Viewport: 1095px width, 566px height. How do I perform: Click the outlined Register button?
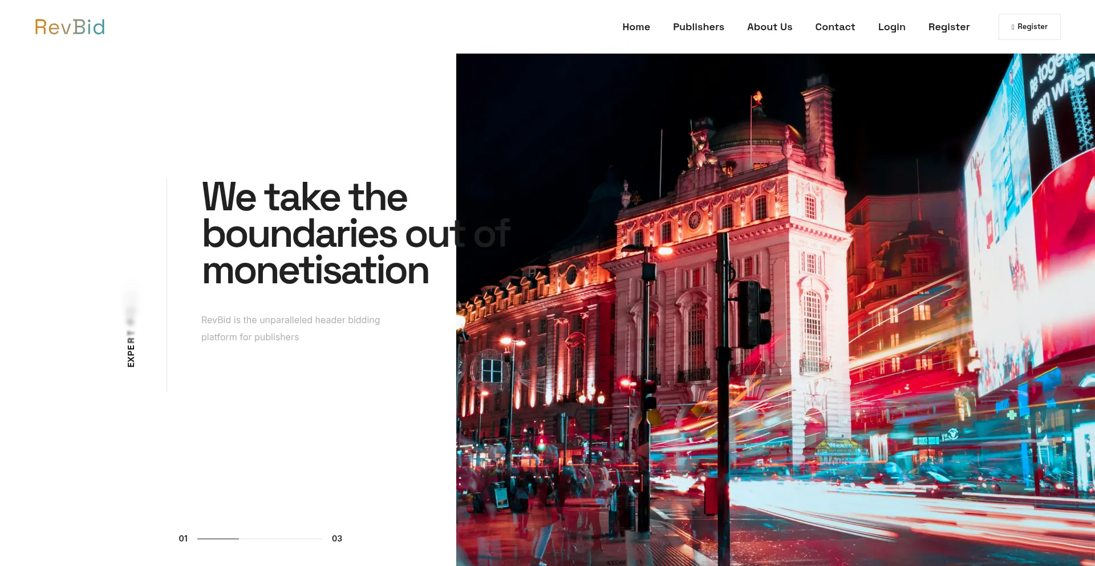click(x=1029, y=27)
